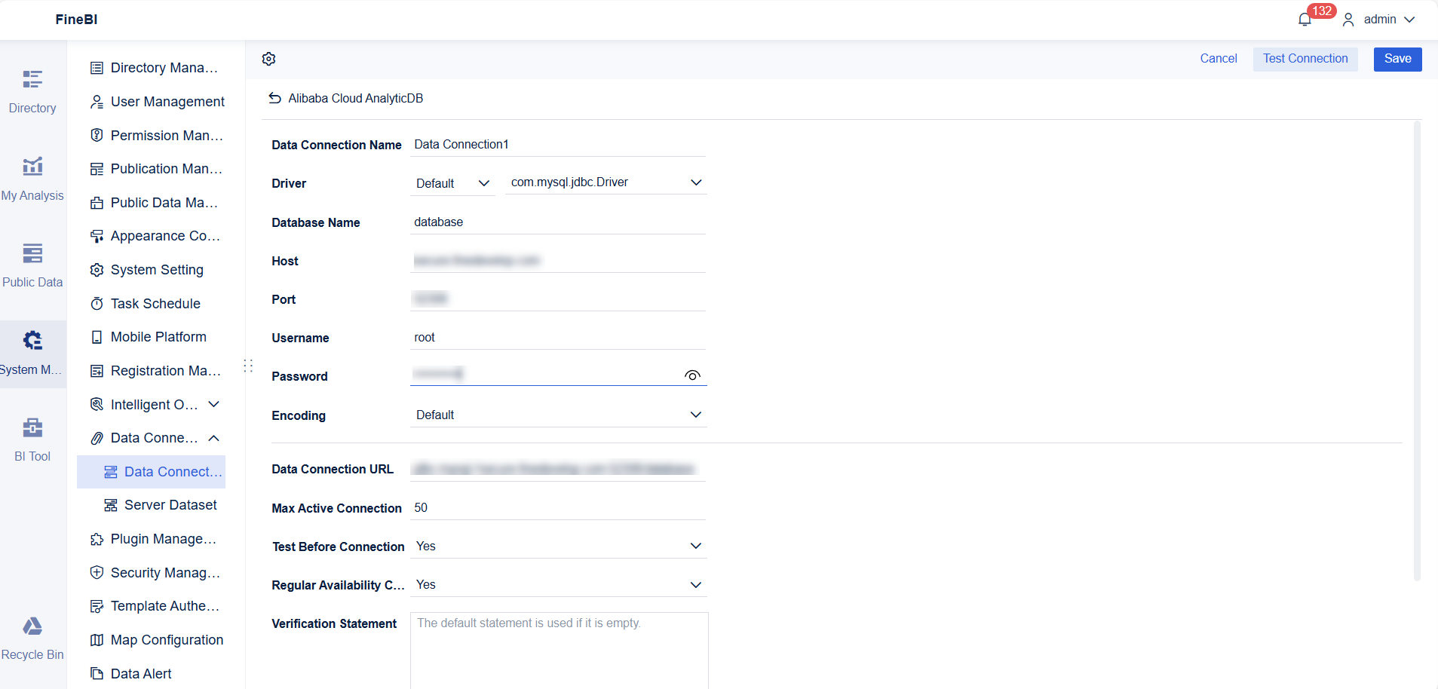
Task: Click the Database Name input field
Action: [558, 222]
